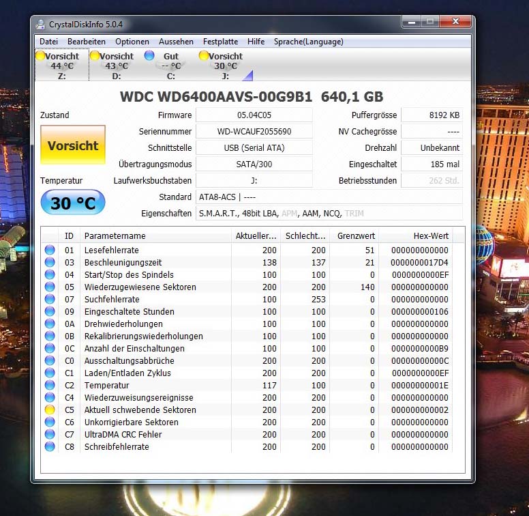
Task: Click status icon for Eingeschaltete Stunden
Action: point(50,311)
